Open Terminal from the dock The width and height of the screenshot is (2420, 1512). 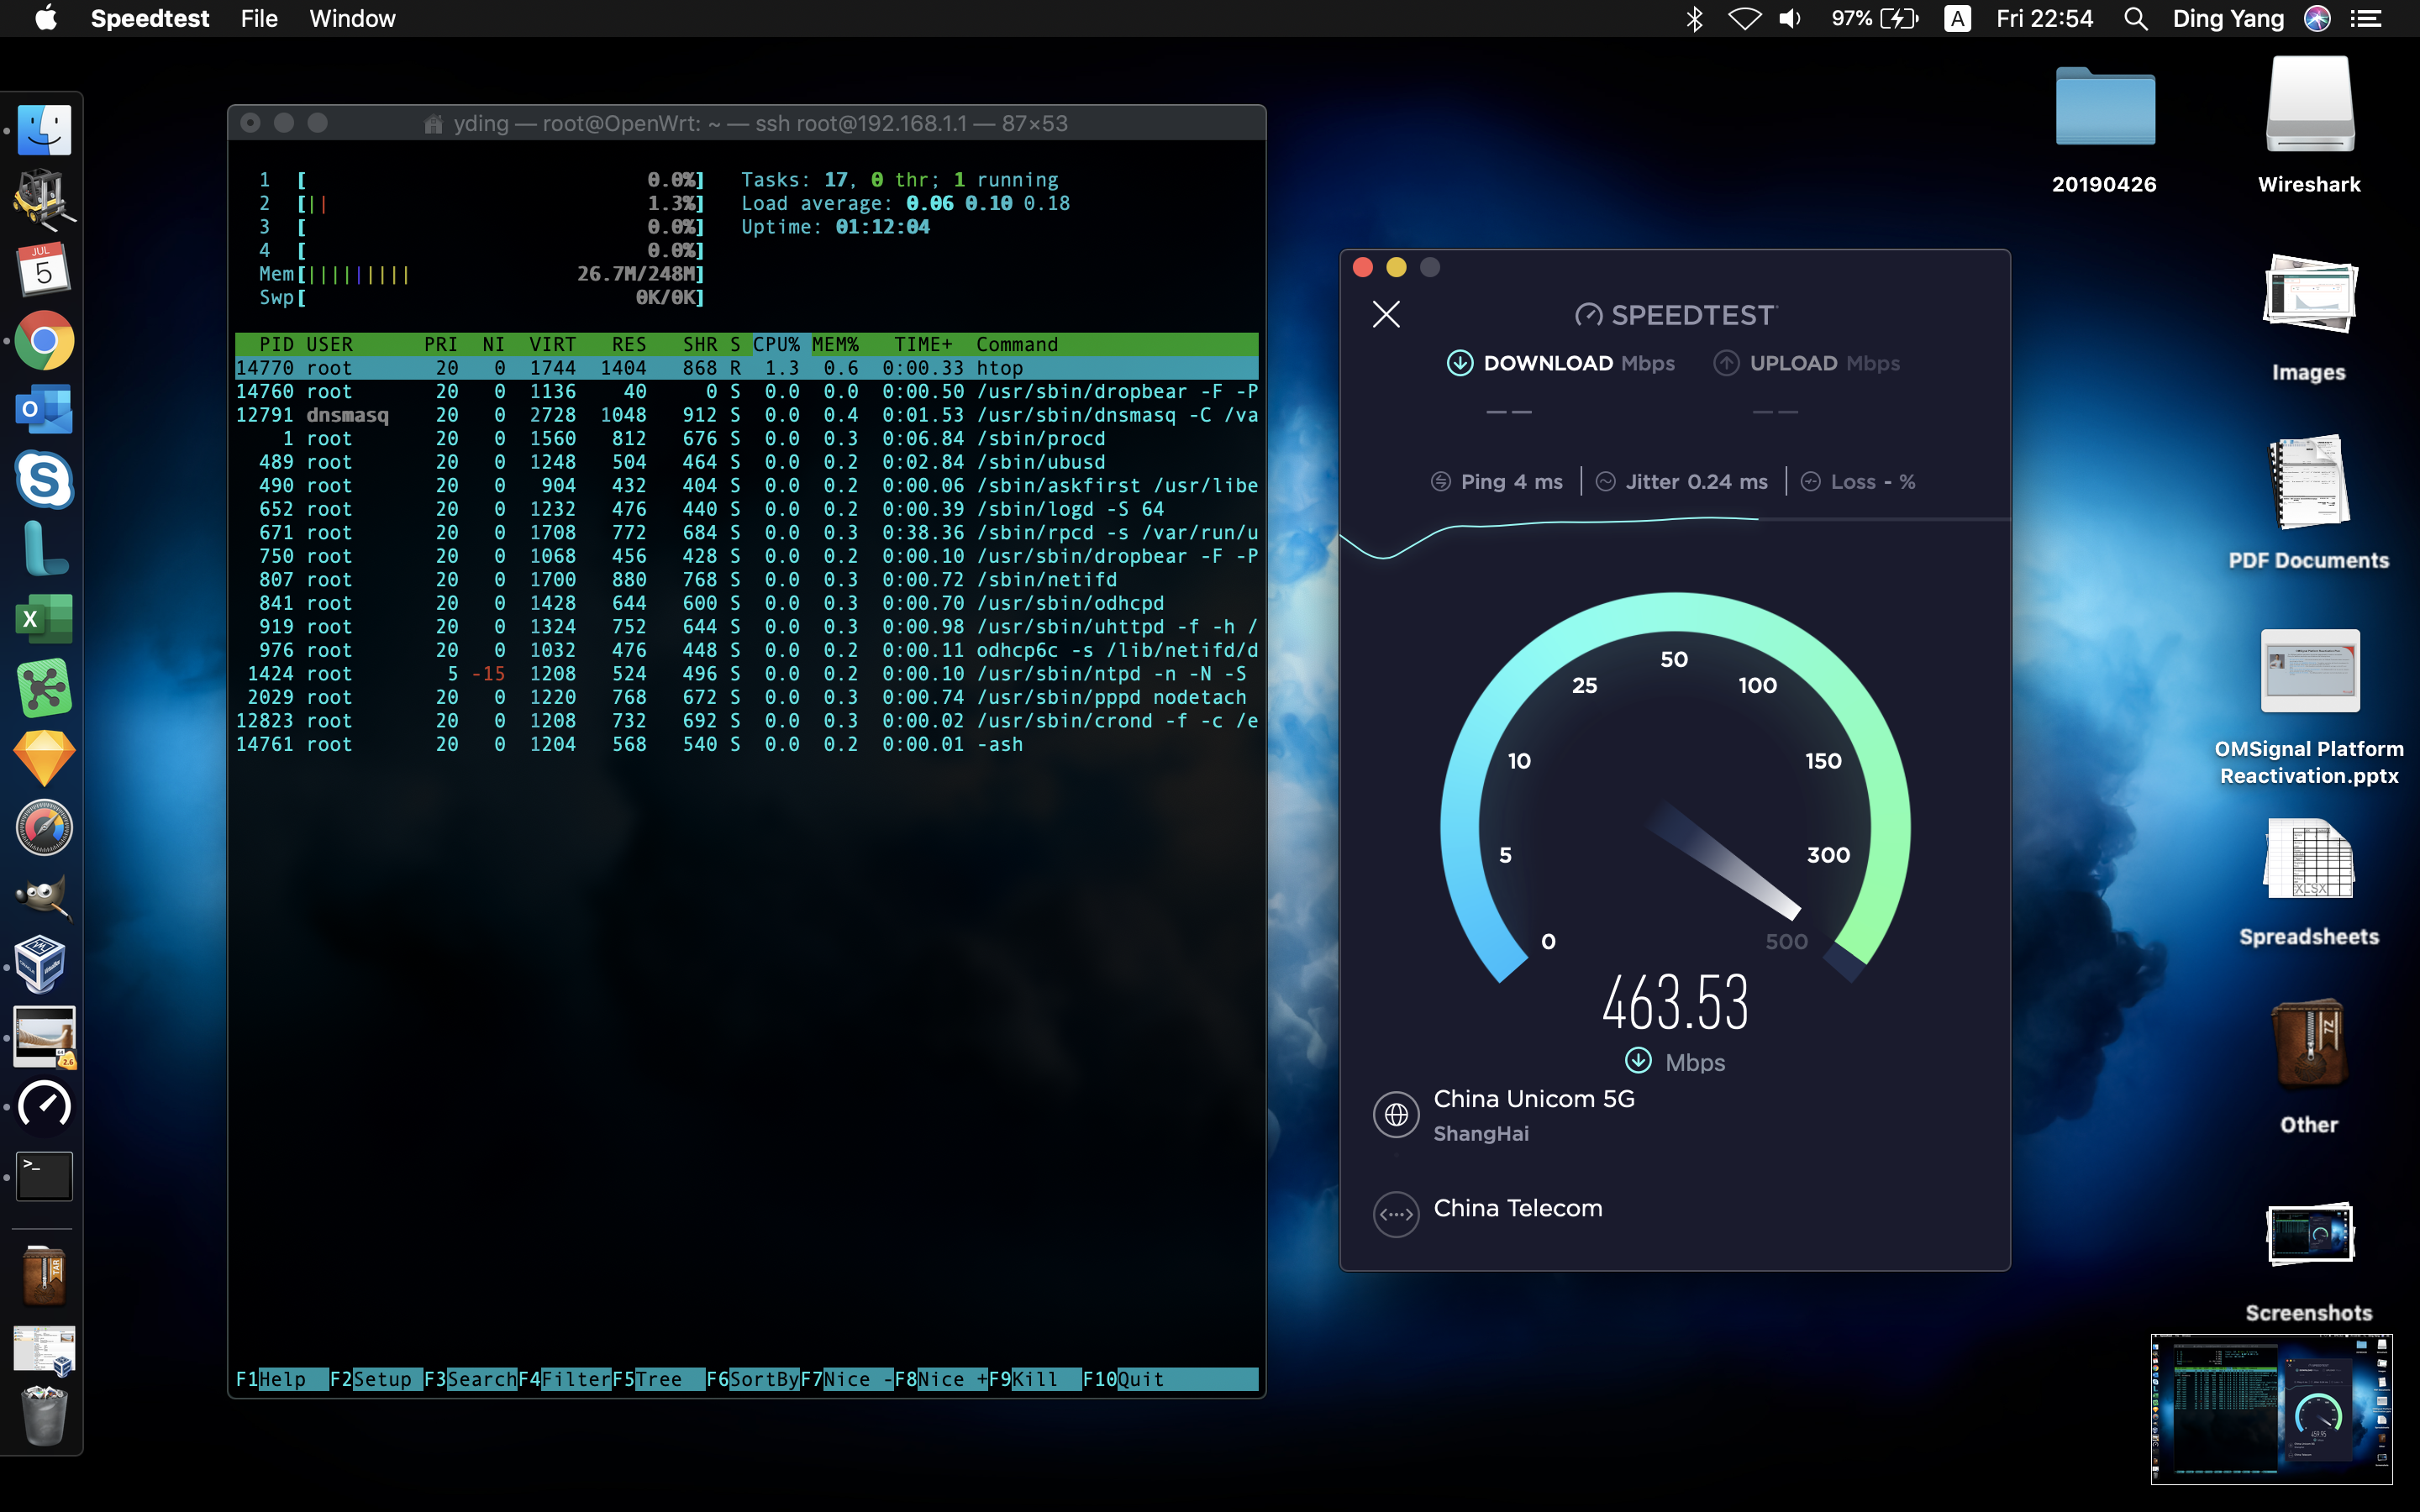[x=44, y=1176]
